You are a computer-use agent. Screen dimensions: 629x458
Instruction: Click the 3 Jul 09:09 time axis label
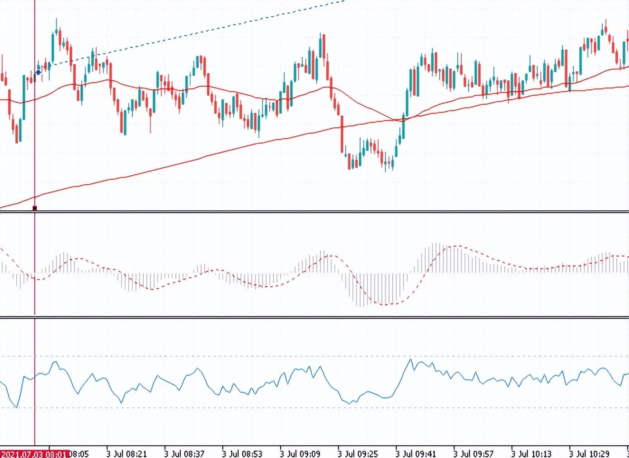[x=300, y=453]
